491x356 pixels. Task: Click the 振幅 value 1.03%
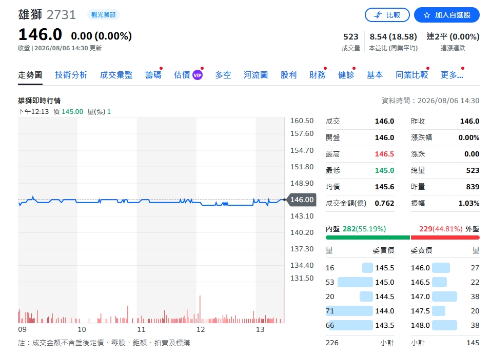coord(469,203)
